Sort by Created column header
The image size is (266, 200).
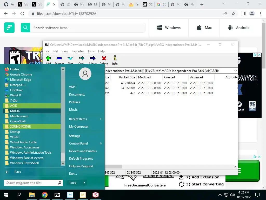tap(175, 77)
